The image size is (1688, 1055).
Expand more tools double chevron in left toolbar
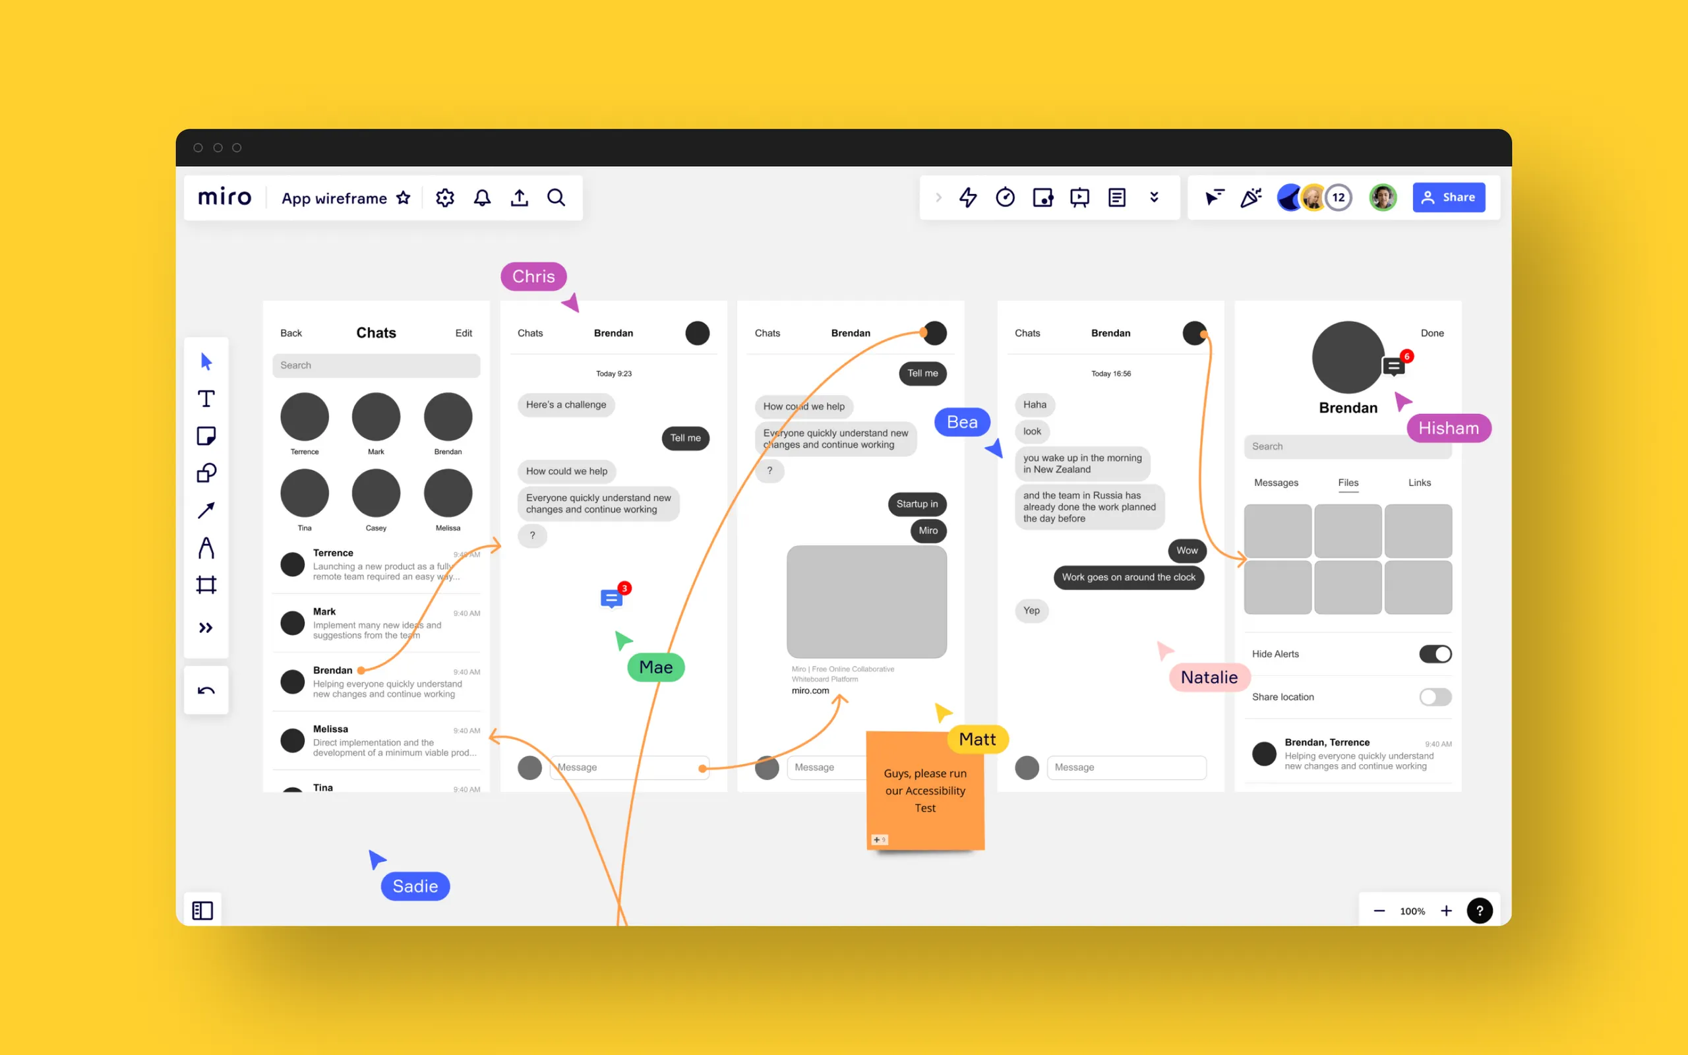point(206,628)
